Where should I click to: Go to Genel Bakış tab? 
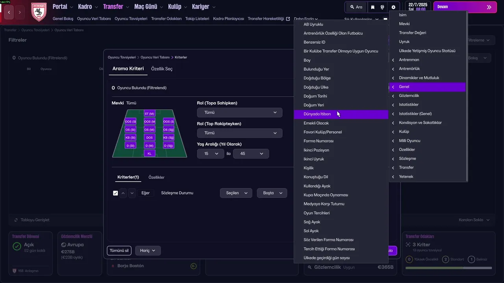pyautogui.click(x=63, y=19)
